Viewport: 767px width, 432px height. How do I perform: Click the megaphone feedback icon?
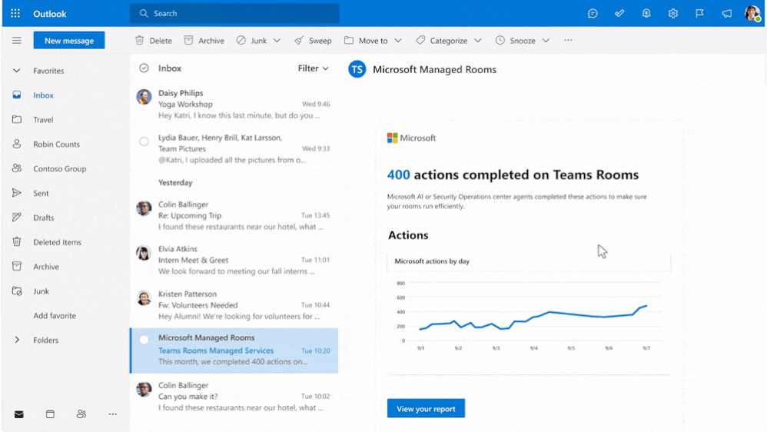pos(726,14)
